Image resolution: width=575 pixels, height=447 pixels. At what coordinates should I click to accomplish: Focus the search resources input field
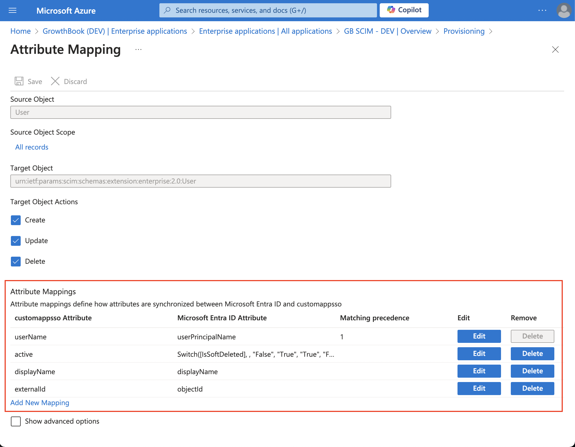268,10
